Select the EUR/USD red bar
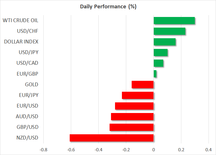216x155 pixels. pyautogui.click(x=134, y=106)
